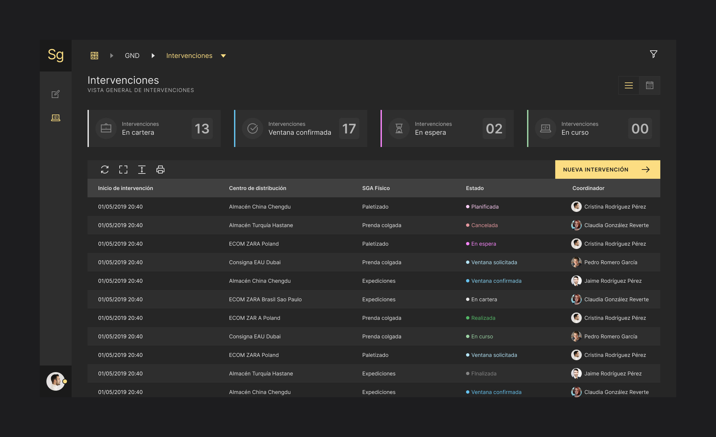Click Paletizado in the Planificada row
Viewport: 716px width, 437px height.
(375, 207)
